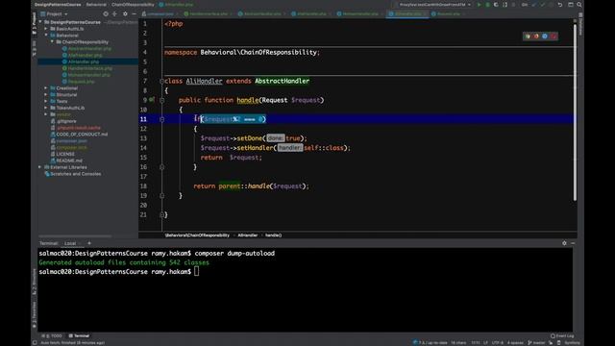Open terminal settings gear icon
Screen dimensions: 615x346
564,243
